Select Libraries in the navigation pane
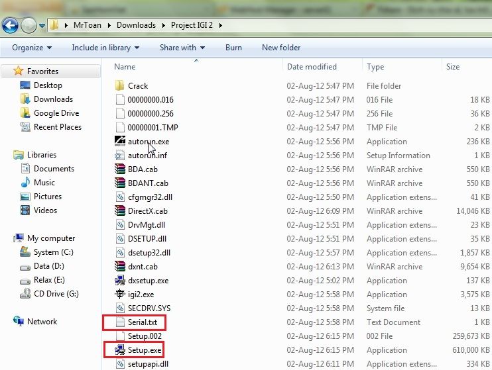 tap(42, 155)
